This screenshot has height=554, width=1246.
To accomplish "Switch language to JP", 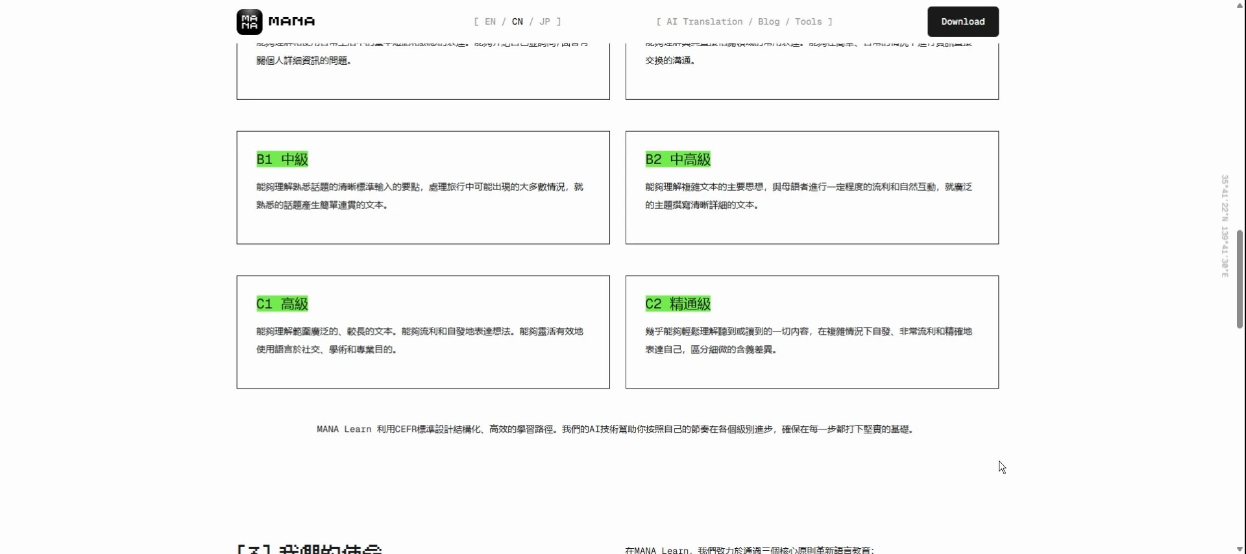I will (544, 21).
